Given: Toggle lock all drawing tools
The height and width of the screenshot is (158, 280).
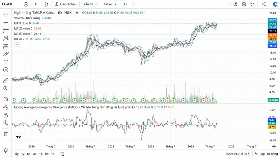Looking at the screenshot, I should pyautogui.click(x=6, y=115).
